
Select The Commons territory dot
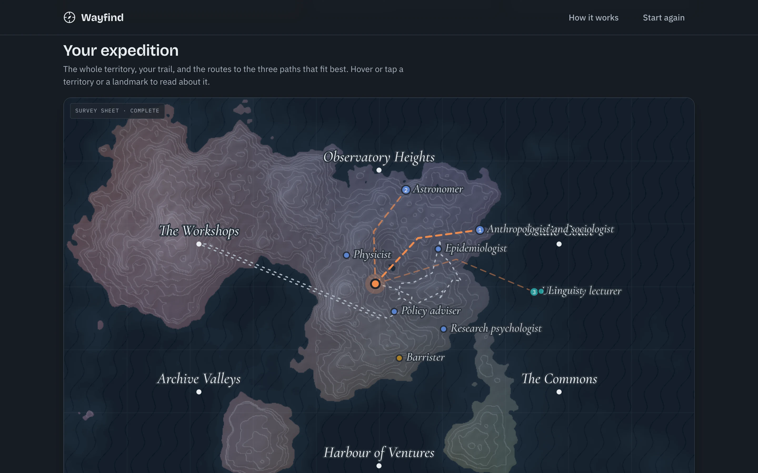click(x=559, y=392)
